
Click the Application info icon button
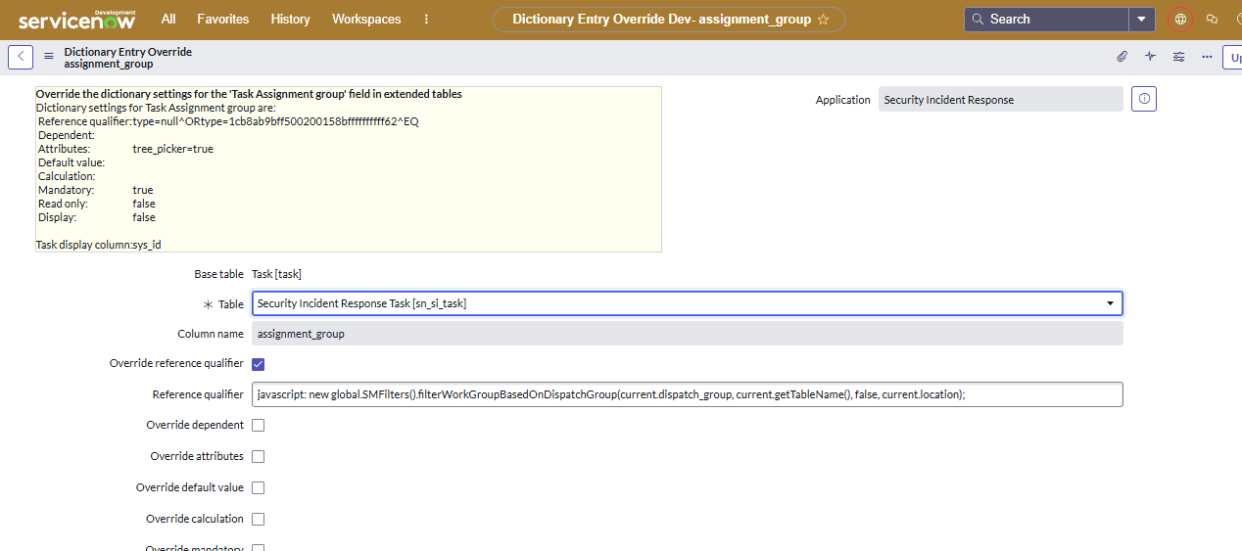(x=1144, y=99)
